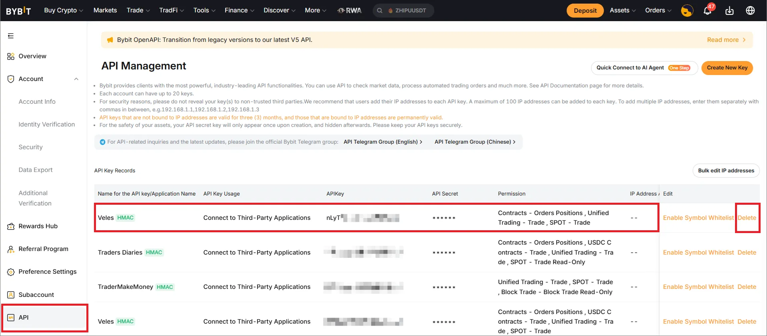Viewport: 767px width, 336px height.
Task: Click the search magnifier icon
Action: tap(380, 10)
